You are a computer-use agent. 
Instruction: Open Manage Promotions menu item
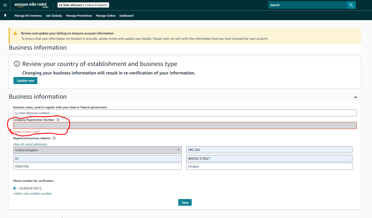point(79,15)
